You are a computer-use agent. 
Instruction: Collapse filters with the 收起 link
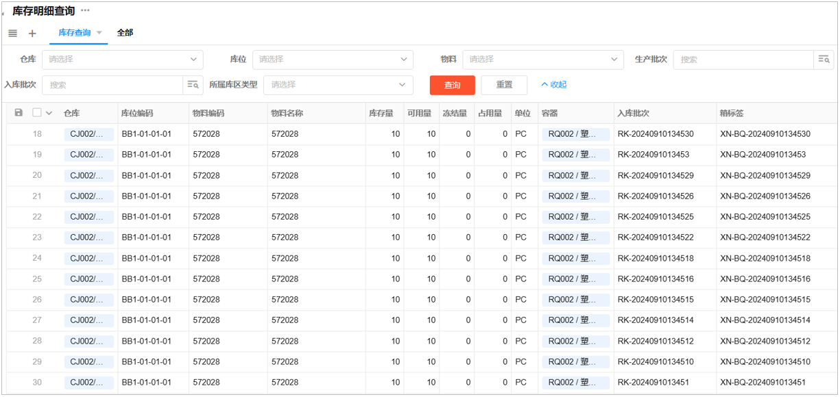coord(554,85)
